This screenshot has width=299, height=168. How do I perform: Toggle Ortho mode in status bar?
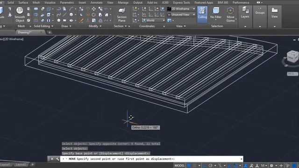point(205,166)
